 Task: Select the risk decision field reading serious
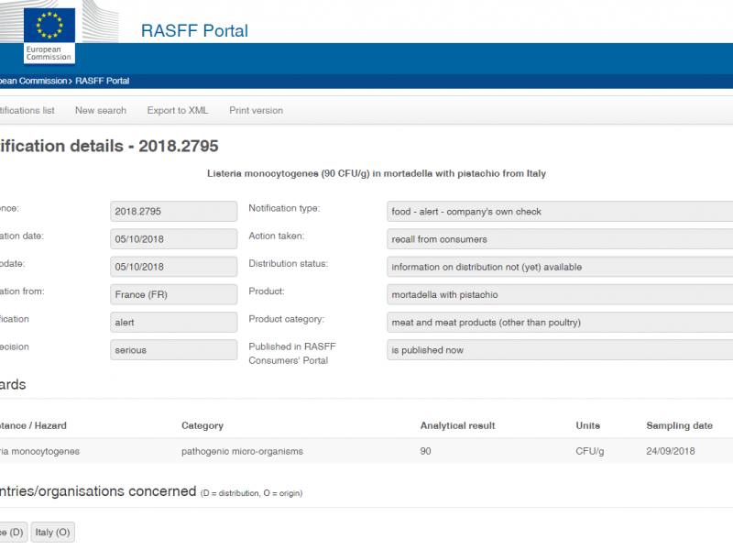tap(173, 350)
